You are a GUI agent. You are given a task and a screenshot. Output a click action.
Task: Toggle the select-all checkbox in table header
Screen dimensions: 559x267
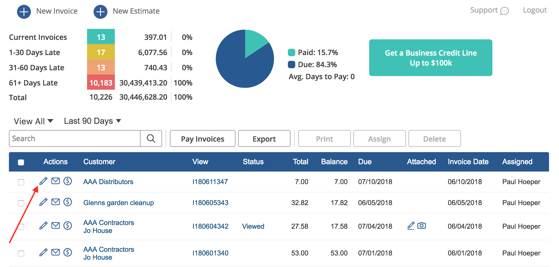pyautogui.click(x=21, y=162)
